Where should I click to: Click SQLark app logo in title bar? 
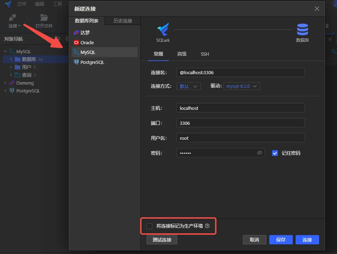pos(8,4)
